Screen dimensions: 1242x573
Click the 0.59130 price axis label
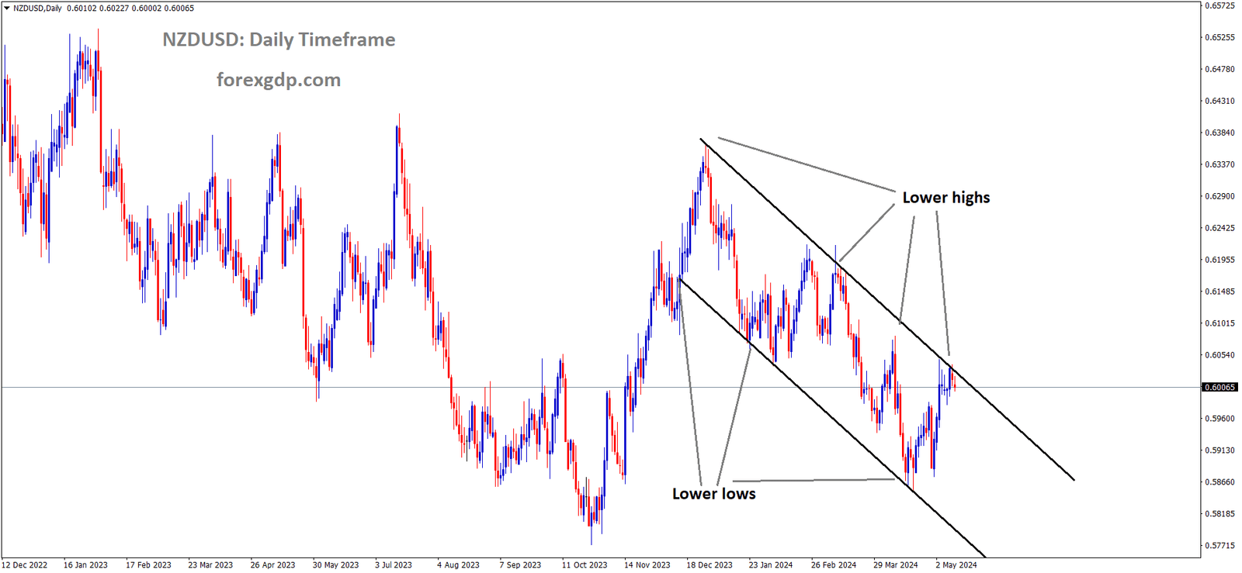pos(1219,450)
